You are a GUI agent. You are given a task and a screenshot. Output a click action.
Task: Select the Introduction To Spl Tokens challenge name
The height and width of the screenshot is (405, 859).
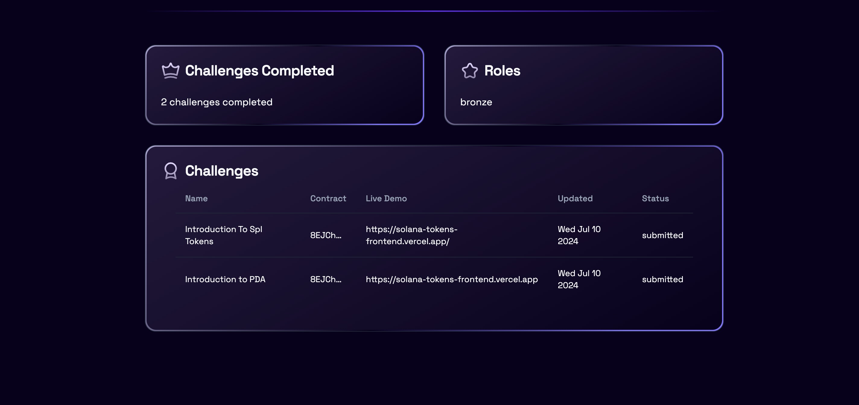point(223,235)
